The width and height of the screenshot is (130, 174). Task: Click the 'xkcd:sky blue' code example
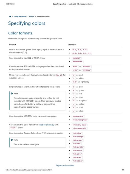pos(80,125)
